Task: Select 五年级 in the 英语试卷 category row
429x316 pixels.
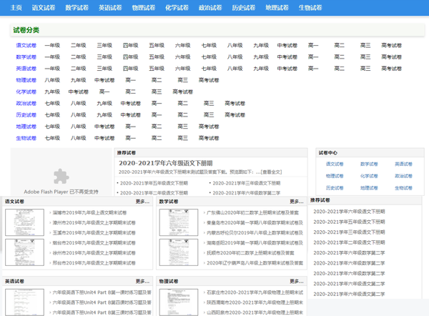Action: pos(157,69)
